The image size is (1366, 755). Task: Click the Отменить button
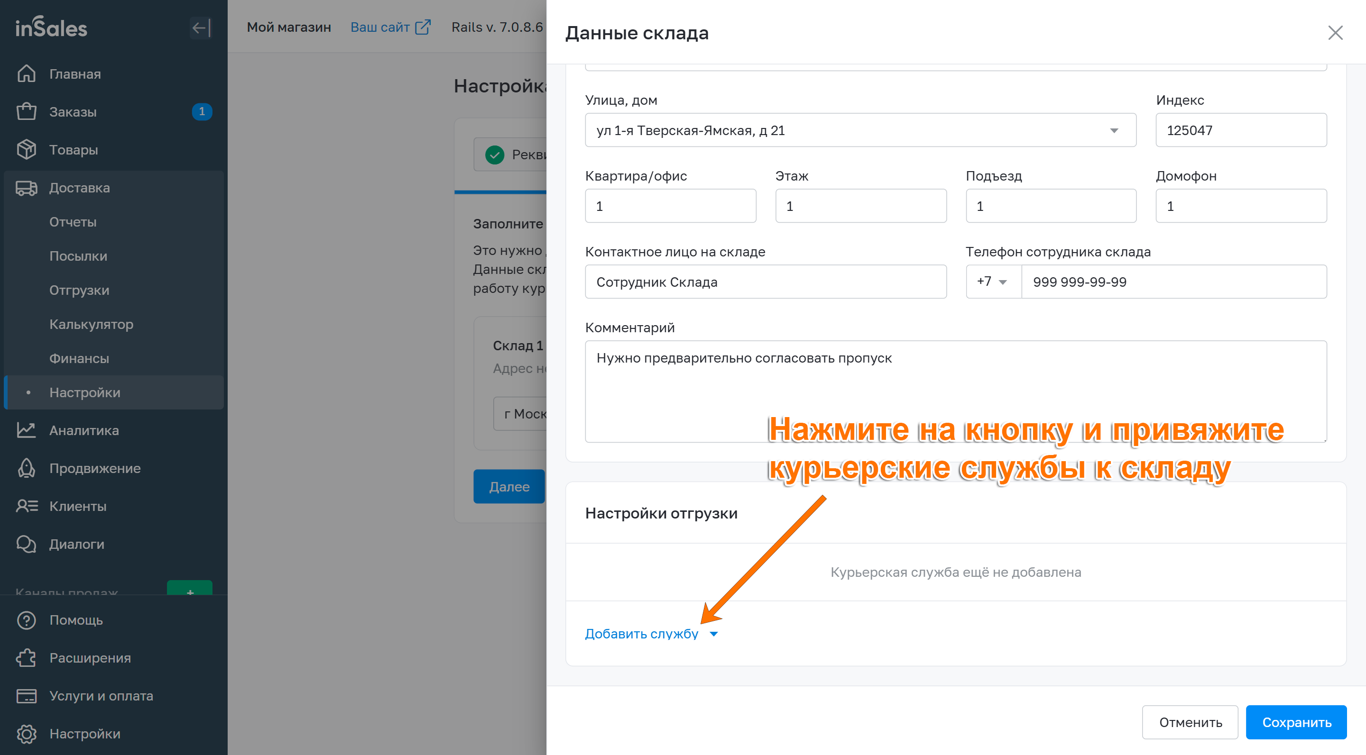click(x=1190, y=722)
